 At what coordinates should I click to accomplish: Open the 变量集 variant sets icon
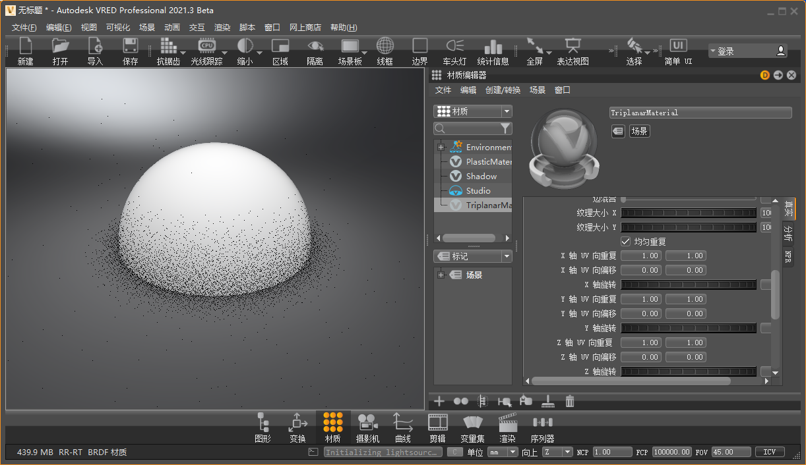pos(472,422)
